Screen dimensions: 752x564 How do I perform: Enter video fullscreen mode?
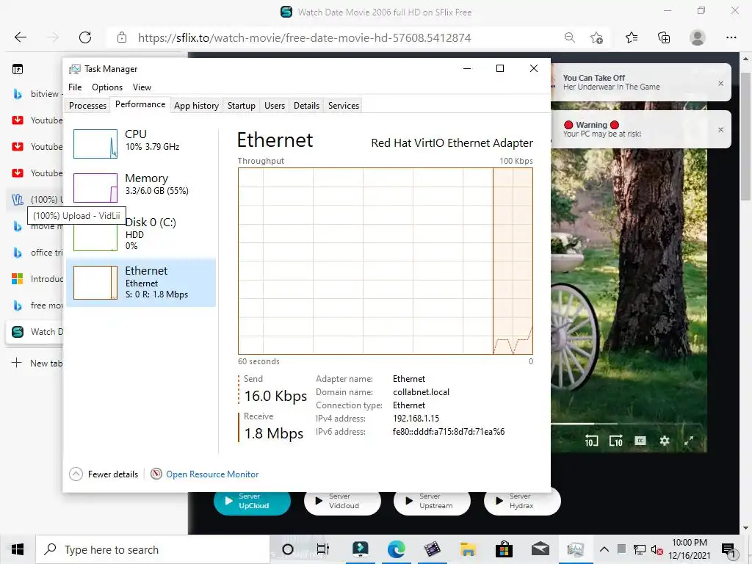point(689,441)
